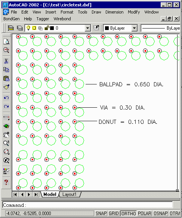Screen dimensions: 182x218
Task: Turn off ORTHO mode in status bar
Action: 129,213
